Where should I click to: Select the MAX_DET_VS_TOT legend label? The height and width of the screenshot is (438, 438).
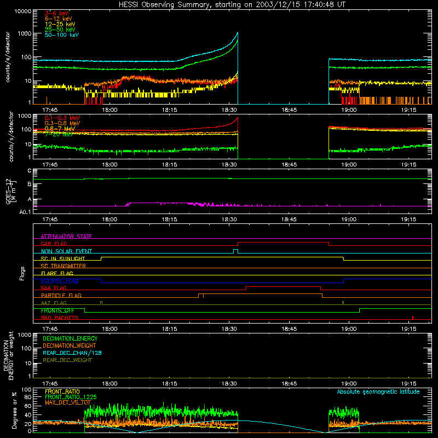(68, 402)
